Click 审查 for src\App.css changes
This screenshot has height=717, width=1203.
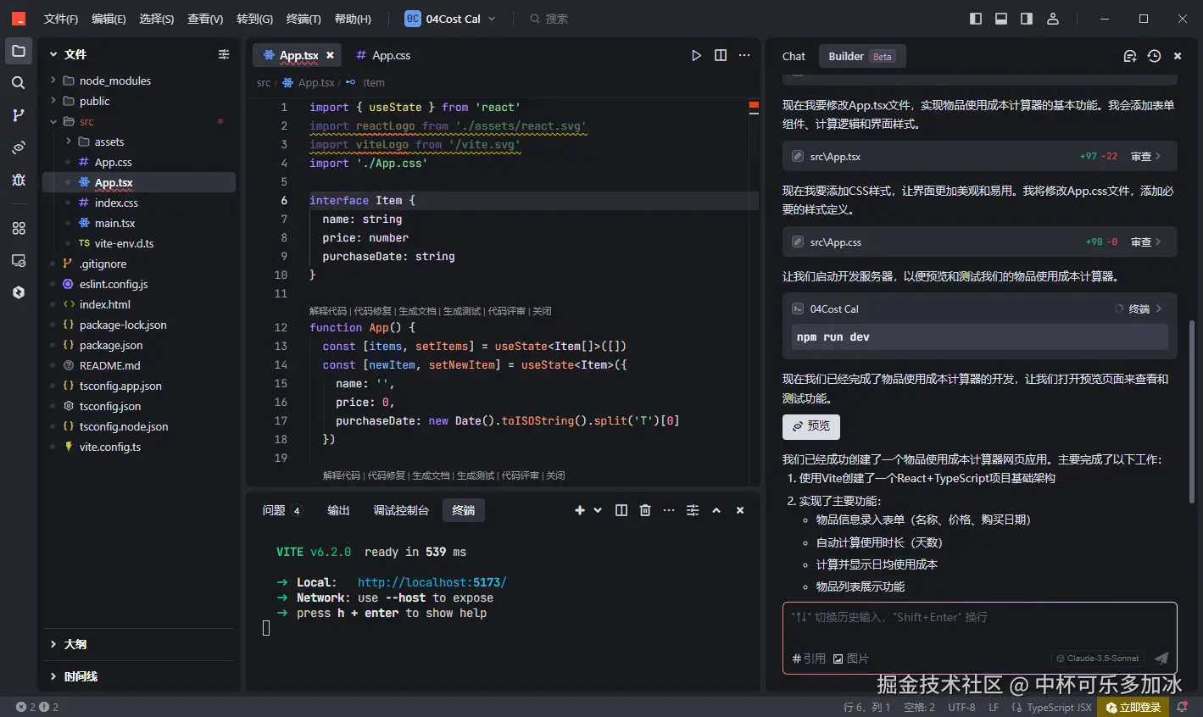1146,242
